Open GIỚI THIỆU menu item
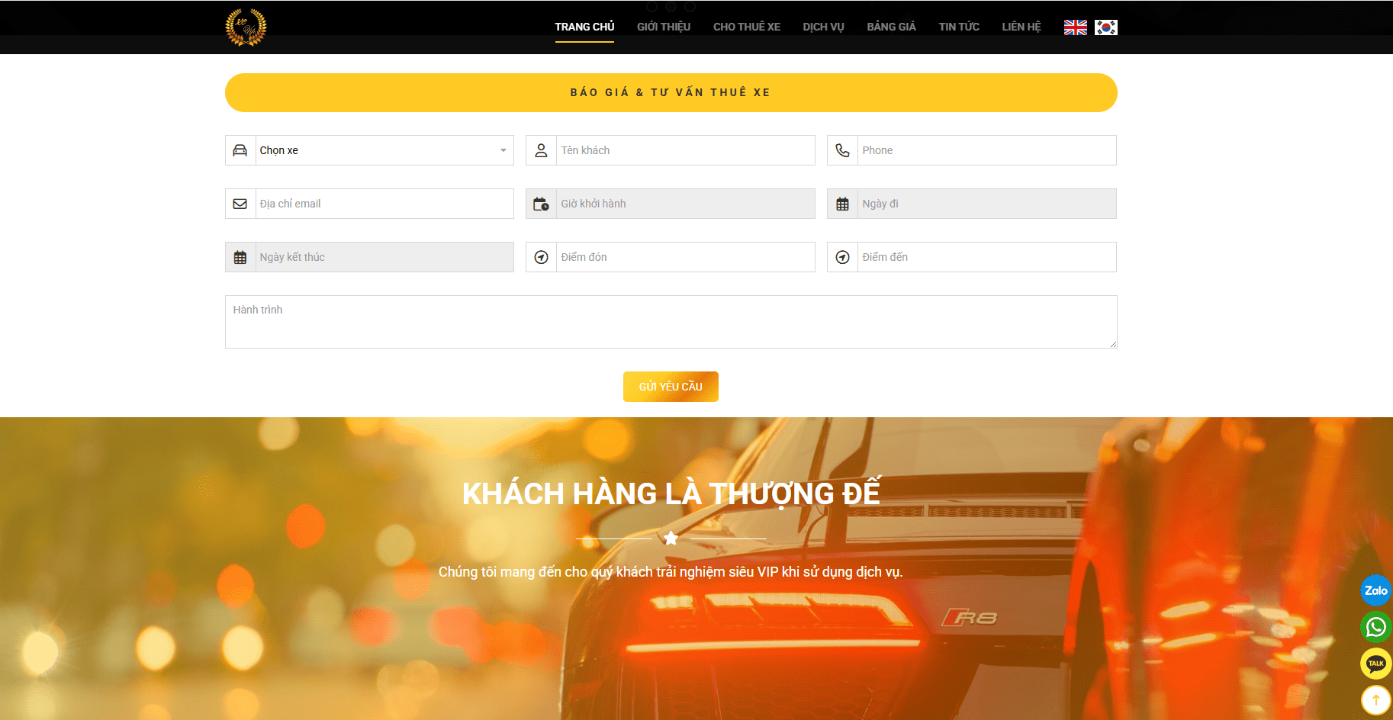 pyautogui.click(x=664, y=27)
